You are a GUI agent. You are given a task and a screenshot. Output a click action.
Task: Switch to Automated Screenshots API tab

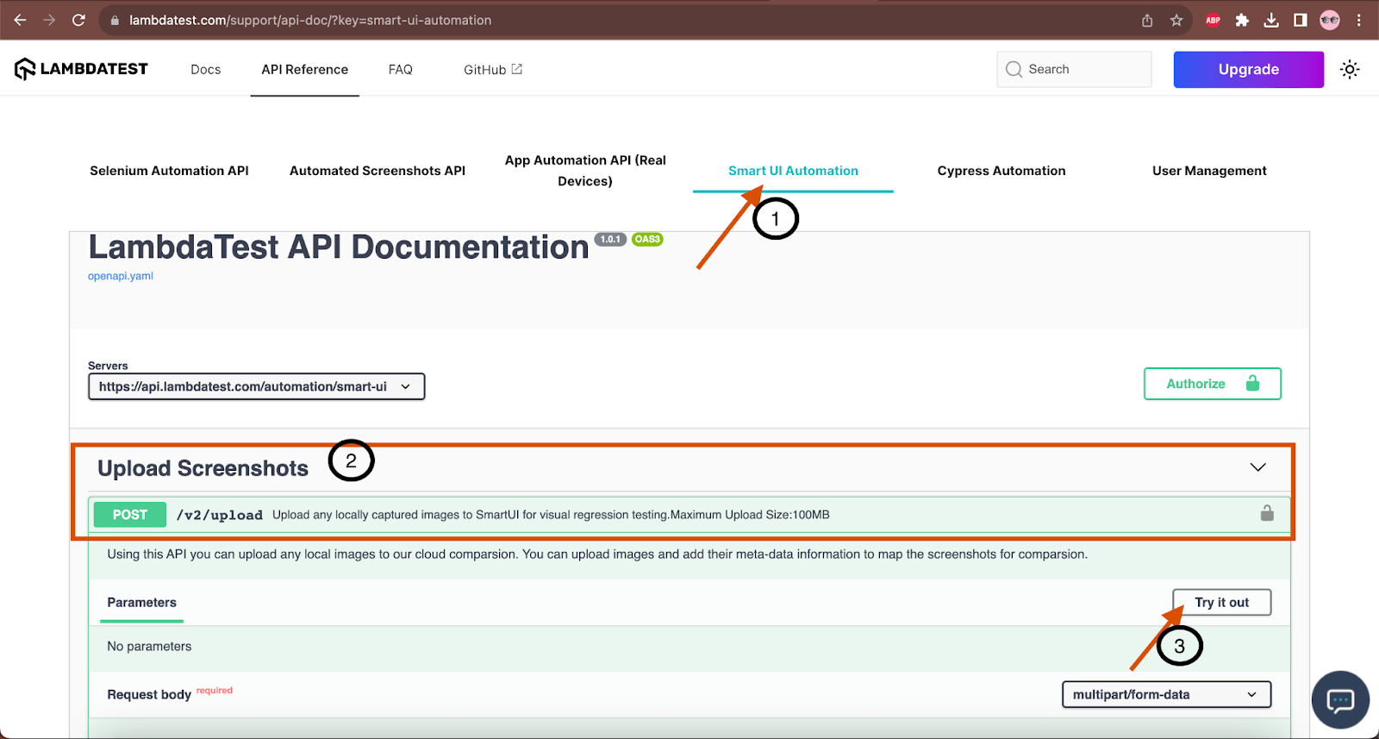coord(378,171)
